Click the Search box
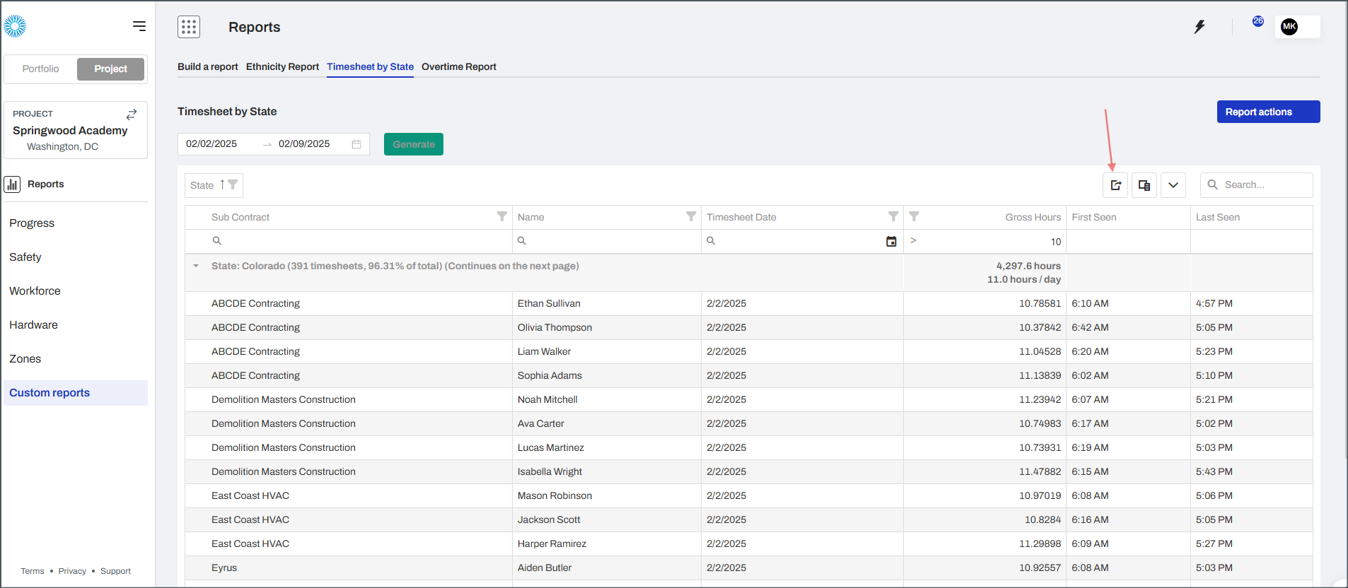 pyautogui.click(x=1257, y=185)
